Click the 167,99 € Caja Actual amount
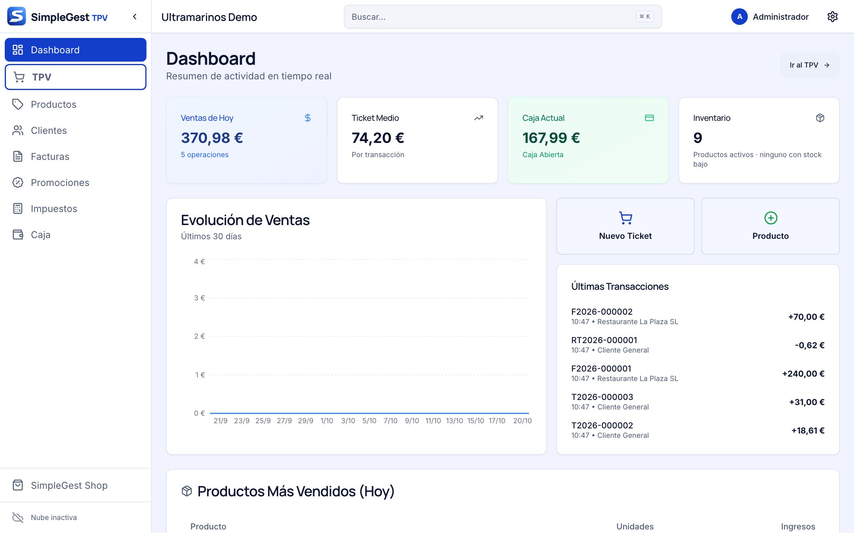The width and height of the screenshot is (854, 533). pyautogui.click(x=551, y=138)
